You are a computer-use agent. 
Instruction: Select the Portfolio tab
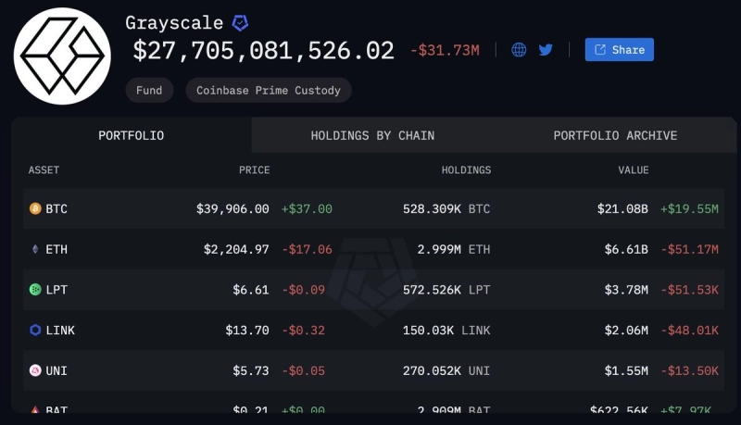(132, 135)
